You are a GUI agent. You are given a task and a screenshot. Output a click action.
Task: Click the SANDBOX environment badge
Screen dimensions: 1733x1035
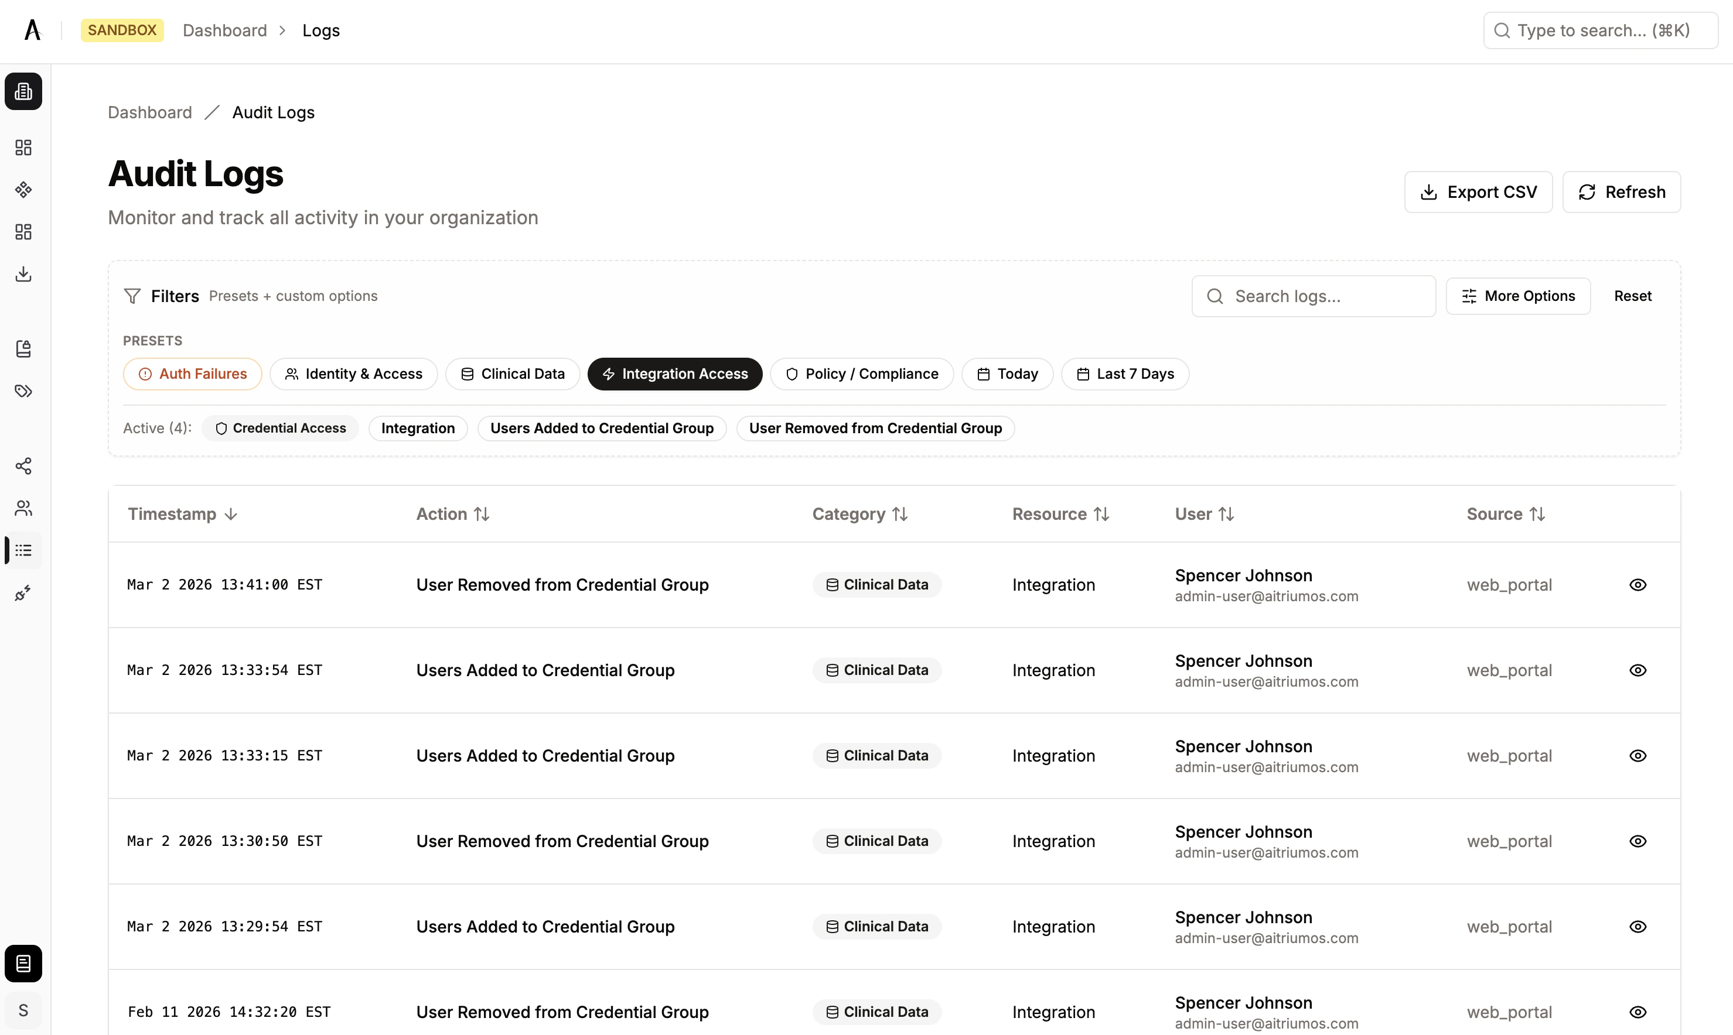click(122, 30)
